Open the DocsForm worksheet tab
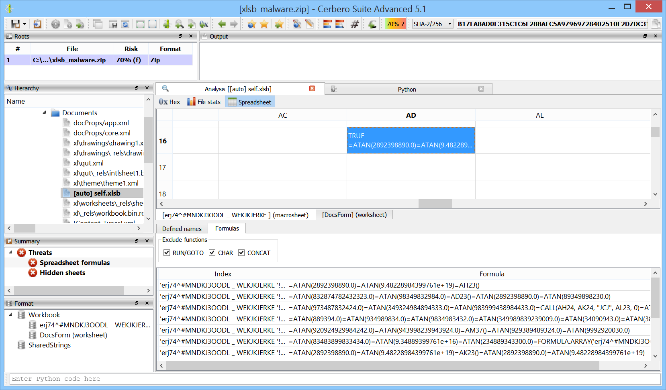Screen dimensions: 666x390 tap(354, 215)
